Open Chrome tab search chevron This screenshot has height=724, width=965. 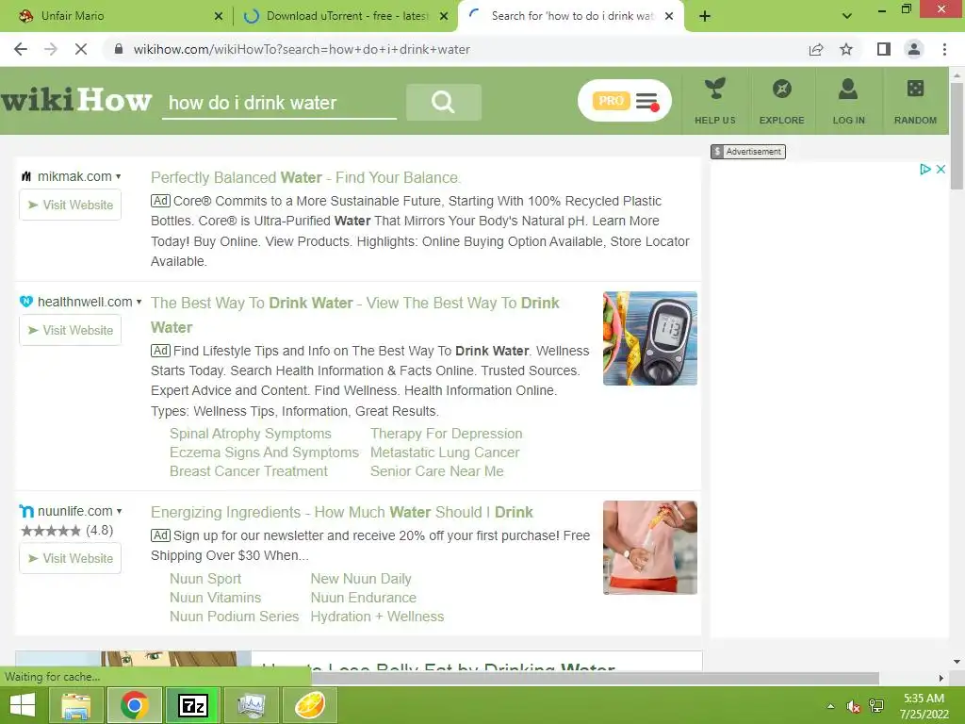(847, 16)
